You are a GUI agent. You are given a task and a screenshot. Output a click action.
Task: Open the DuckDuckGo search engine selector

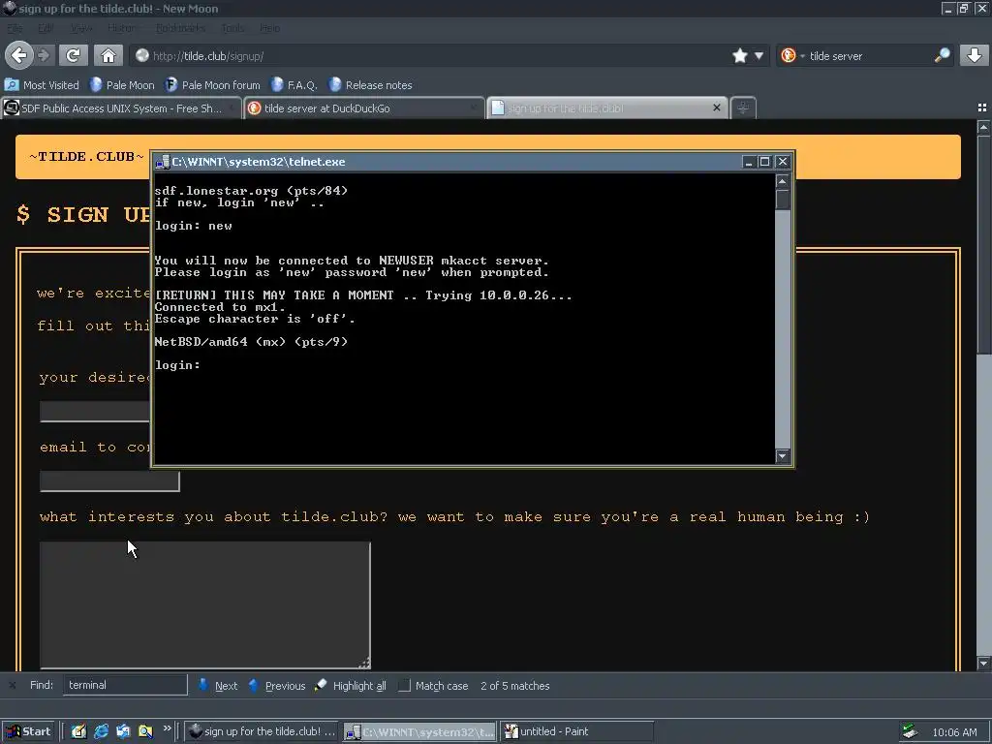pos(792,55)
